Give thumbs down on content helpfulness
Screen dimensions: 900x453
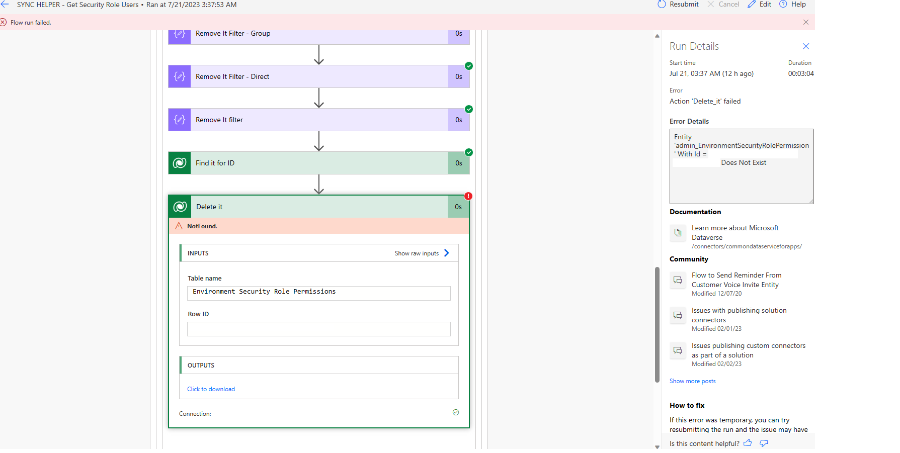(763, 443)
